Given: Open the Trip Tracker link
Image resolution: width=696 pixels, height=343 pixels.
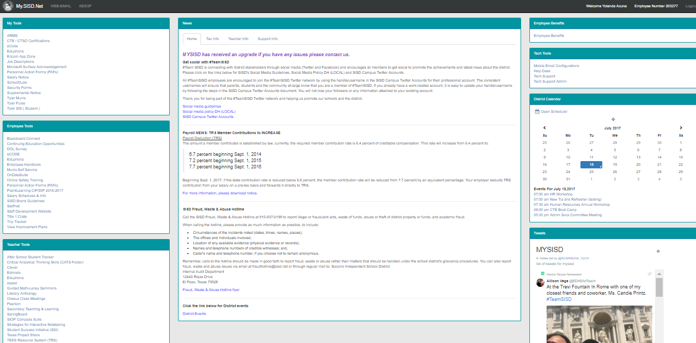Looking at the screenshot, I should (x=17, y=222).
